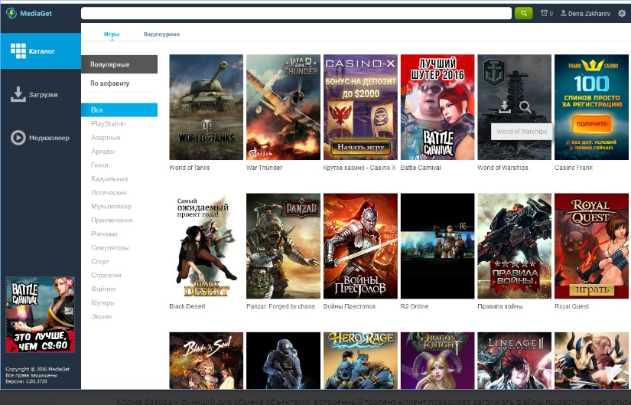Filter games by the Шутеры category
Viewport: 631px width, 405px height.
coord(103,302)
